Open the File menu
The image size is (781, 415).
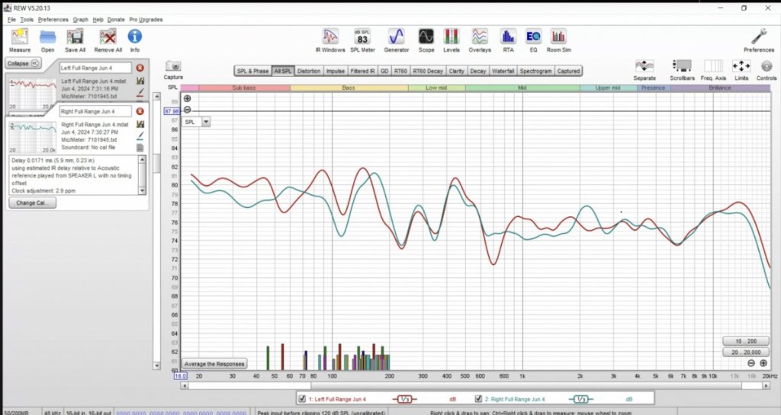click(11, 19)
